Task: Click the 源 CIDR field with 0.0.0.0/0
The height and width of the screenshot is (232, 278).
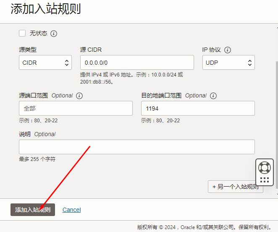Action: tap(137, 63)
